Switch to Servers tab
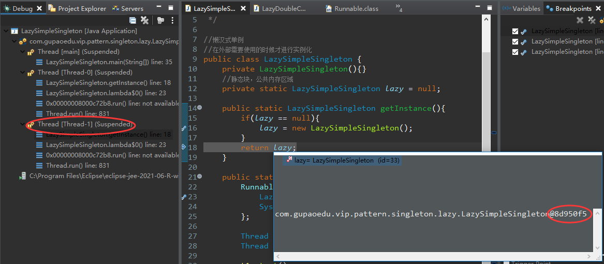This screenshot has height=264, width=604. click(x=128, y=8)
